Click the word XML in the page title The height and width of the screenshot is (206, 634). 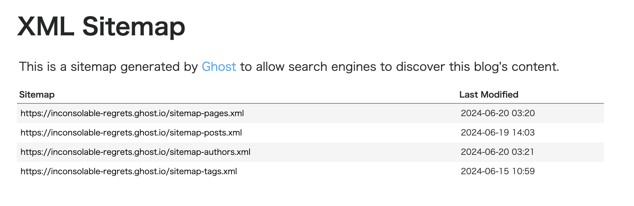click(46, 26)
